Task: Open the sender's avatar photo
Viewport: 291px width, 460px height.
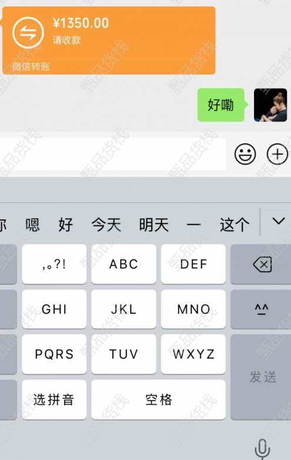Action: tap(270, 105)
